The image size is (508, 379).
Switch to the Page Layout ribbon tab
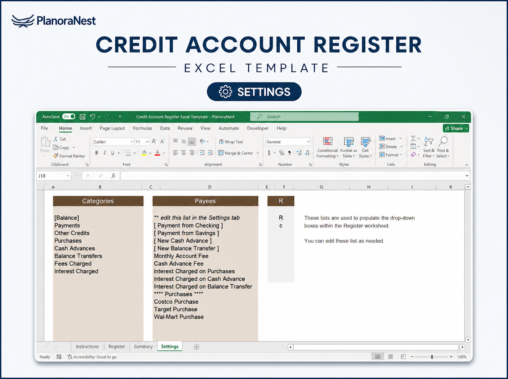tap(113, 128)
